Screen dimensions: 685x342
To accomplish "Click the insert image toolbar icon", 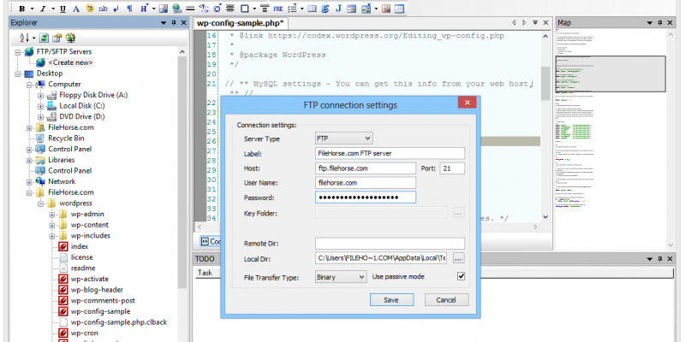I will [162, 9].
